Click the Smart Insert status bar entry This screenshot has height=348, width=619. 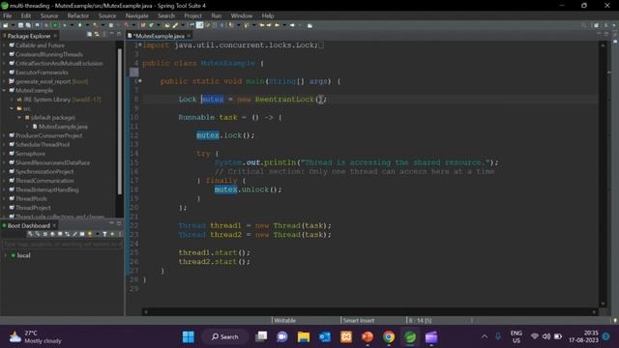point(358,320)
